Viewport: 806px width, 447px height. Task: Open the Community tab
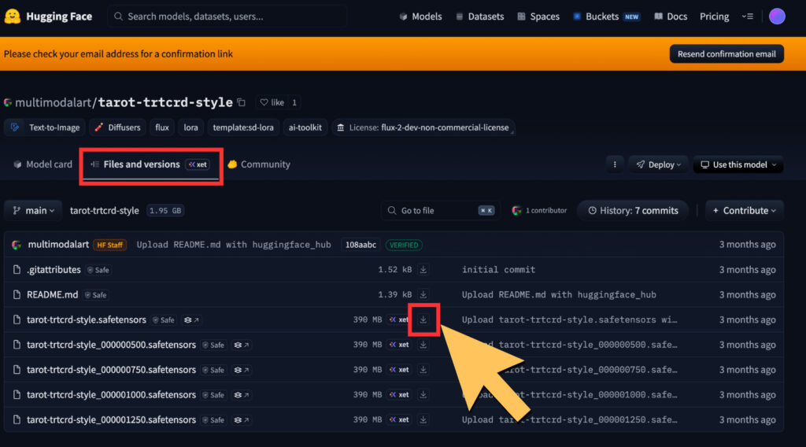click(259, 164)
